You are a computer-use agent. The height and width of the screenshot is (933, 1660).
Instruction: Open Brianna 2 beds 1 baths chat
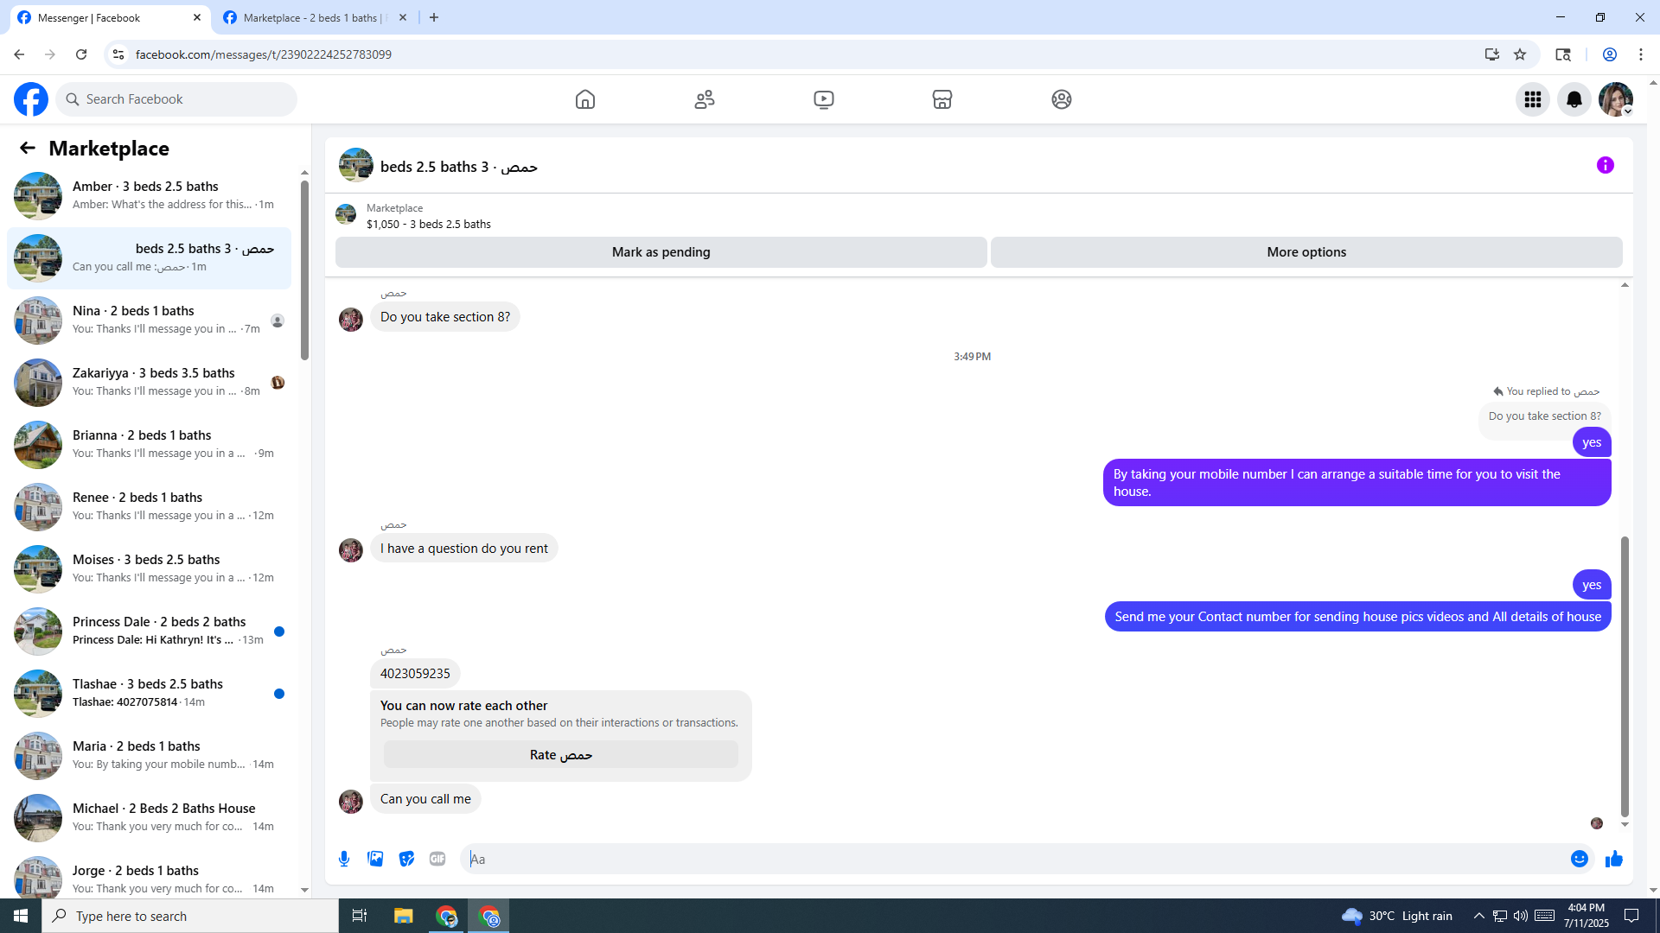tap(149, 444)
